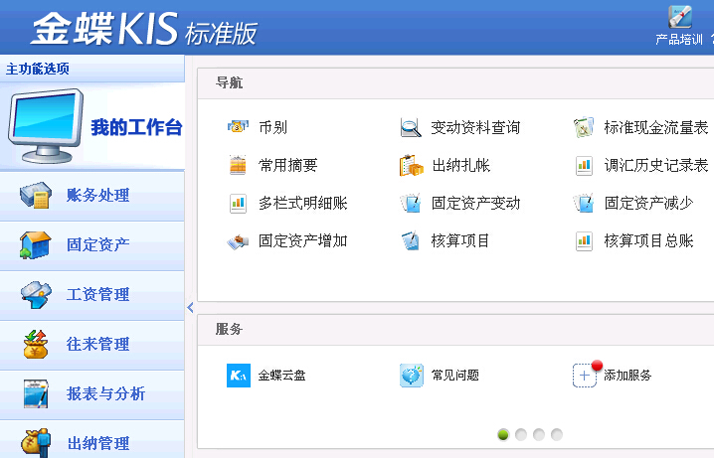Click the 添加服务 label
714x458 pixels.
pos(627,376)
